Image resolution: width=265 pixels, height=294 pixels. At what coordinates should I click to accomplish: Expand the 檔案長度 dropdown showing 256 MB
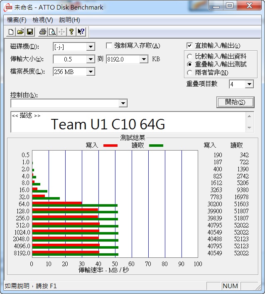point(91,72)
